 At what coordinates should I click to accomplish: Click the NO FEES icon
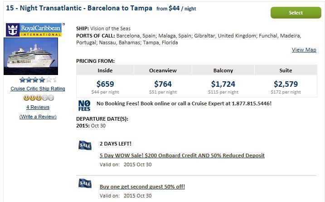pyautogui.click(x=84, y=106)
